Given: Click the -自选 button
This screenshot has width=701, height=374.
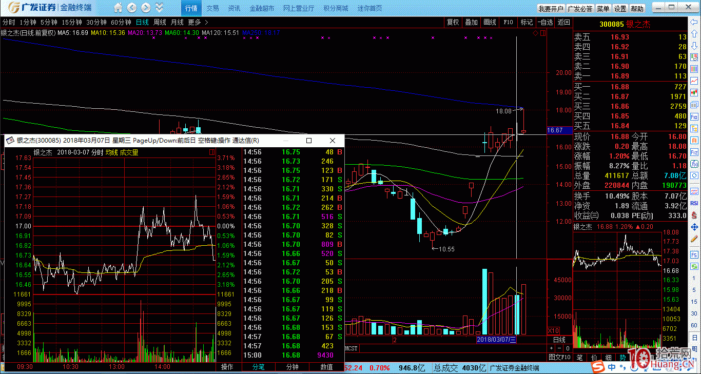Looking at the screenshot, I should tap(546, 23).
